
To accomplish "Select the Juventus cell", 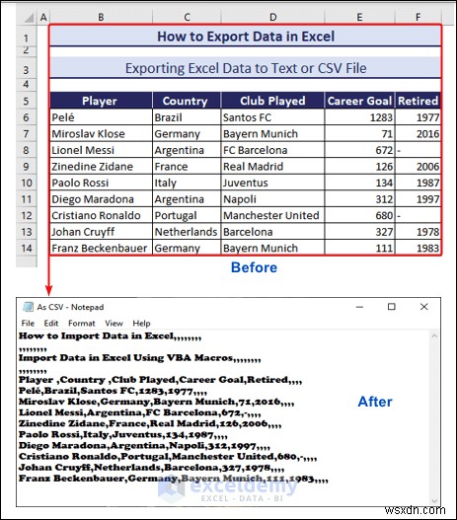I will click(272, 183).
